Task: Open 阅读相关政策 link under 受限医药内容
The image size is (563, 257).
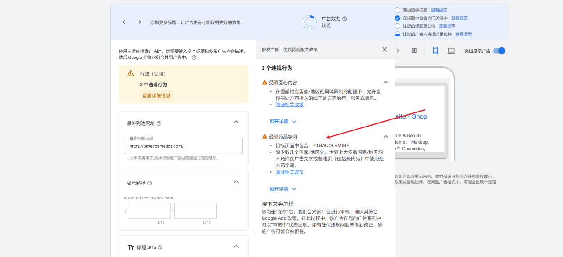Action: 289,105
